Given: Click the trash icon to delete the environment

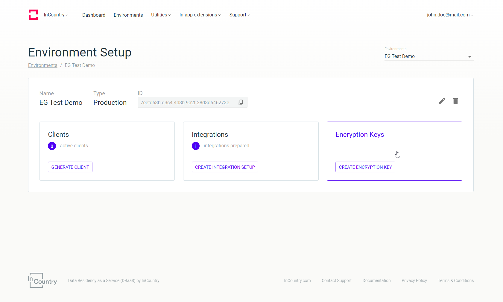Looking at the screenshot, I should pyautogui.click(x=456, y=101).
